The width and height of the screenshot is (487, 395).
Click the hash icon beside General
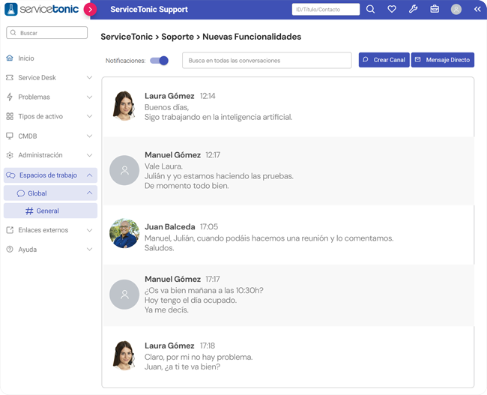[x=29, y=211]
